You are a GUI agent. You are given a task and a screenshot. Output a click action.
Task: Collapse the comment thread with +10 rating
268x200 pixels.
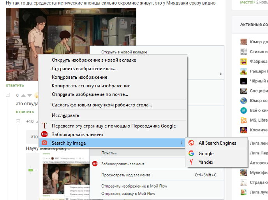pos(18,121)
